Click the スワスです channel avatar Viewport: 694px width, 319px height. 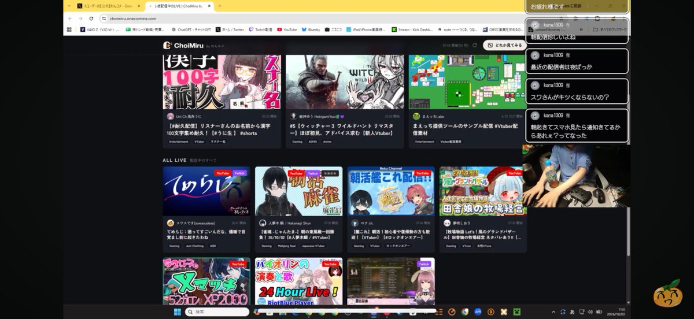click(171, 222)
